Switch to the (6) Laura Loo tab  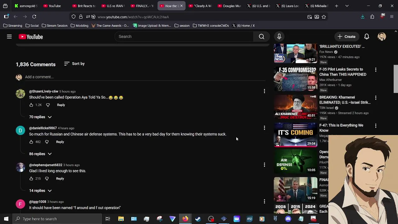tap(288, 6)
